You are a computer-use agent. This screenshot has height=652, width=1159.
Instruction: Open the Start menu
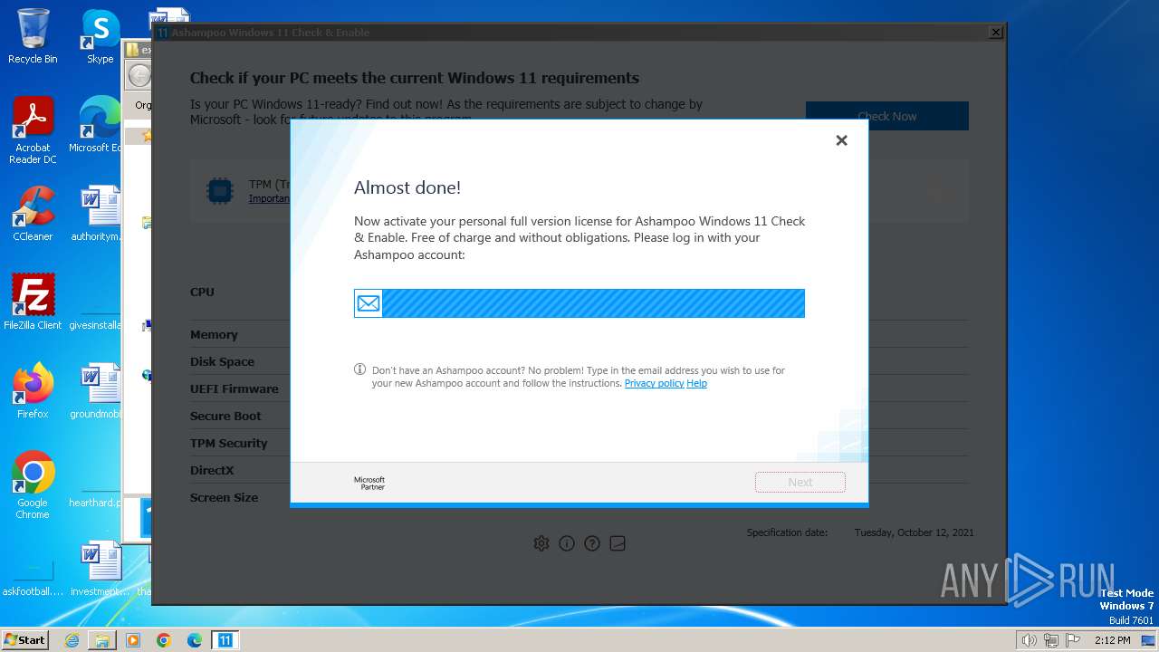click(25, 639)
